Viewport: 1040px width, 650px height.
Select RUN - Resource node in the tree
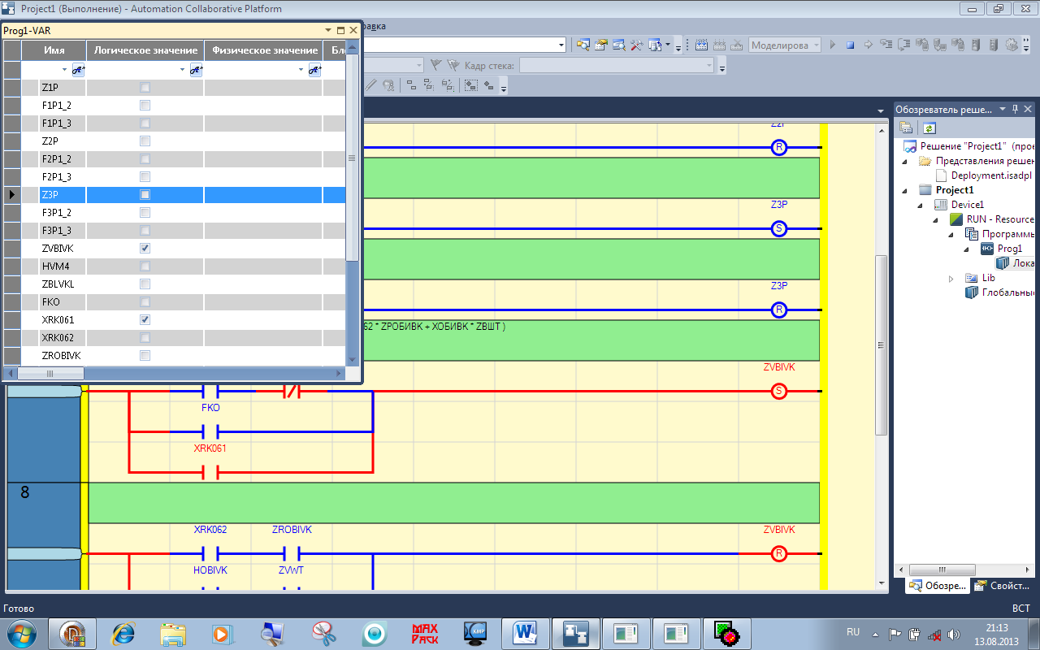tap(1000, 219)
